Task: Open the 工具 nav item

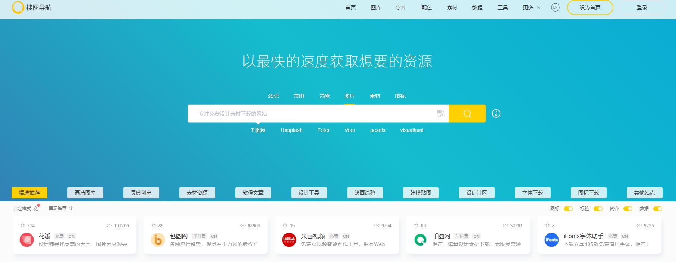Action: pos(503,7)
